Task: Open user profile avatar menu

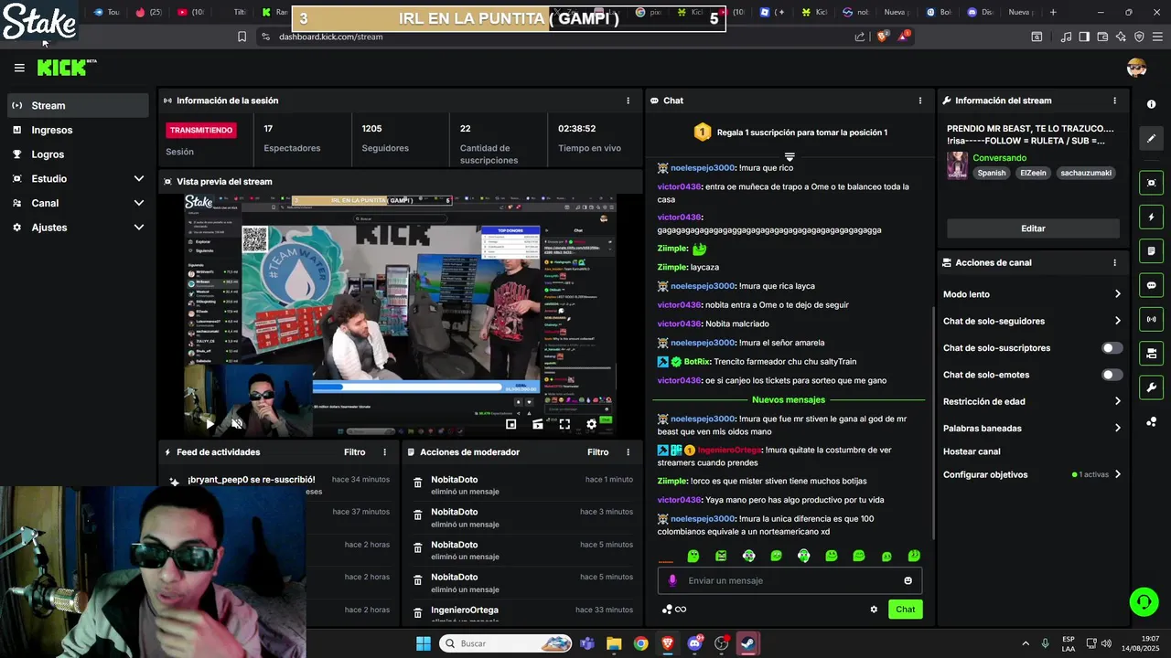Action: (1137, 68)
